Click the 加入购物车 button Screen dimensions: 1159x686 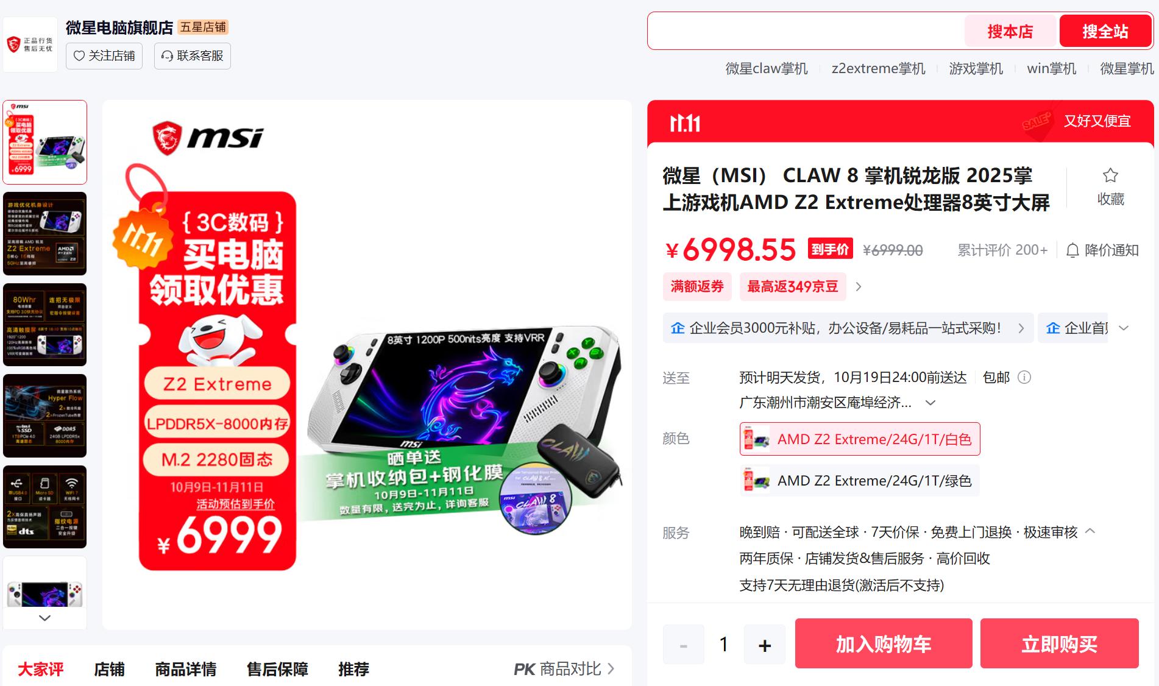coord(884,644)
